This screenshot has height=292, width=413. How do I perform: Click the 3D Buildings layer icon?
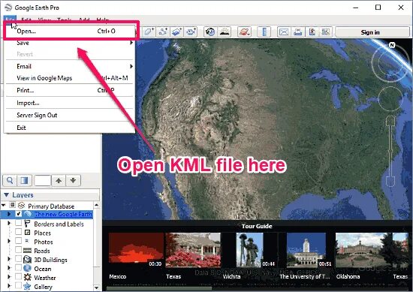(x=27, y=260)
